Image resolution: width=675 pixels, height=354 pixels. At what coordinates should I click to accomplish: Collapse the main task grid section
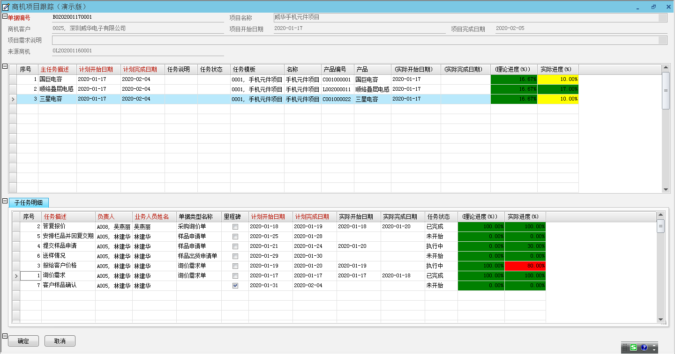(x=5, y=66)
